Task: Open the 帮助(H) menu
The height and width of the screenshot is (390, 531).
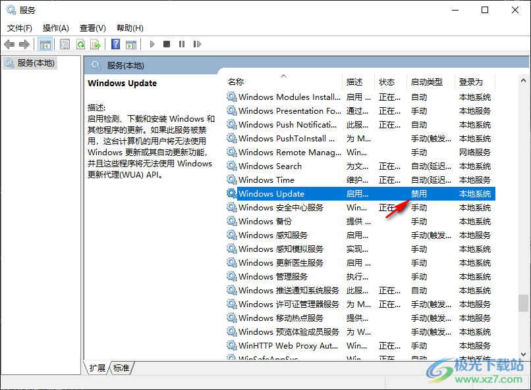Action: tap(130, 28)
